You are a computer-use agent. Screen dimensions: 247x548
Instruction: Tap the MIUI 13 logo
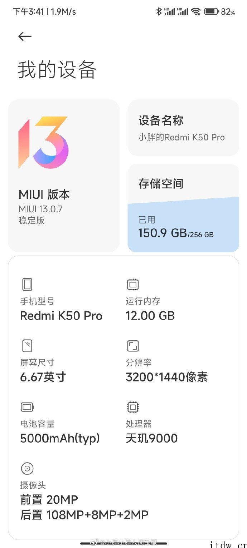click(43, 142)
